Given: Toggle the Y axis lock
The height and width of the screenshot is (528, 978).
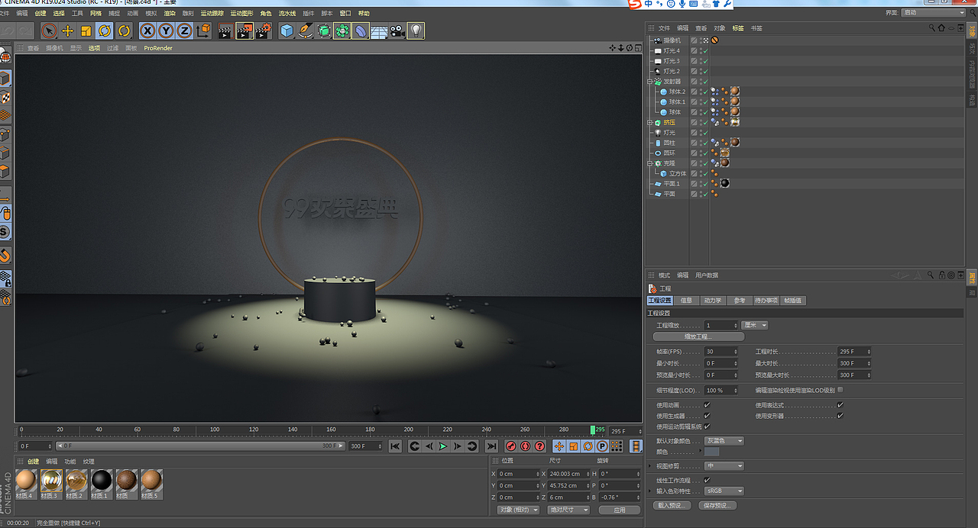Looking at the screenshot, I should coord(166,31).
